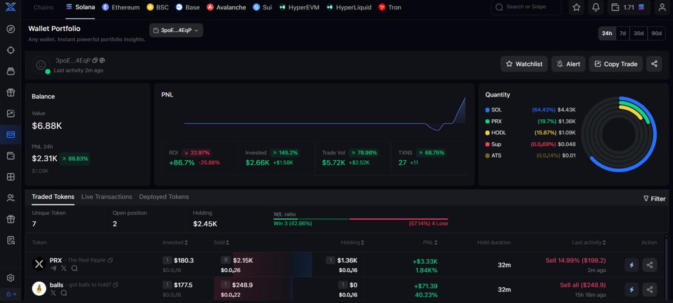
Task: Expand the sidebar with the lock toggle
Action: [x=11, y=294]
